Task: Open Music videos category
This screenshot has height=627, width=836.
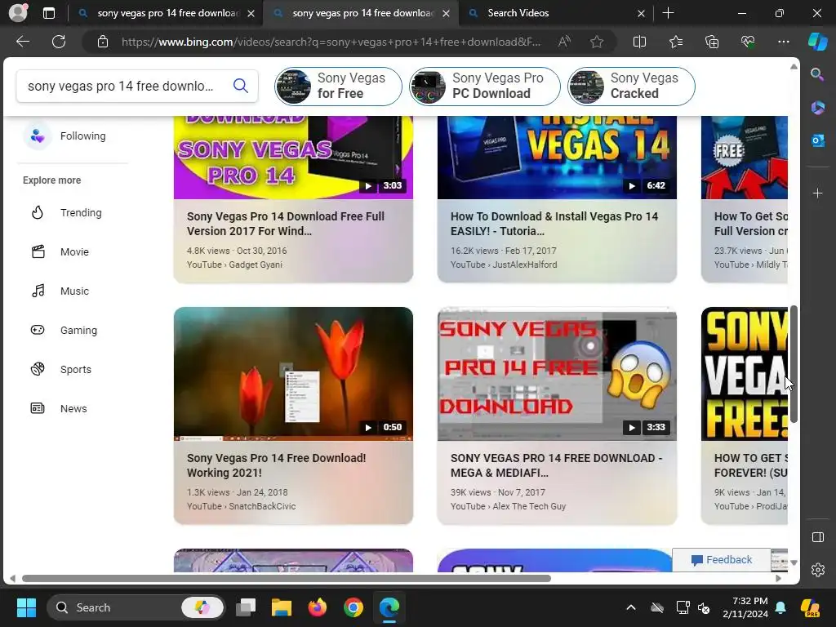Action: click(73, 291)
